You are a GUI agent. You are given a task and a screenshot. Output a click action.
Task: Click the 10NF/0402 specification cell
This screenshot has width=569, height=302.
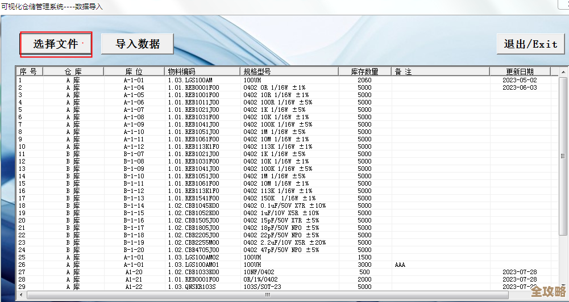pos(259,272)
